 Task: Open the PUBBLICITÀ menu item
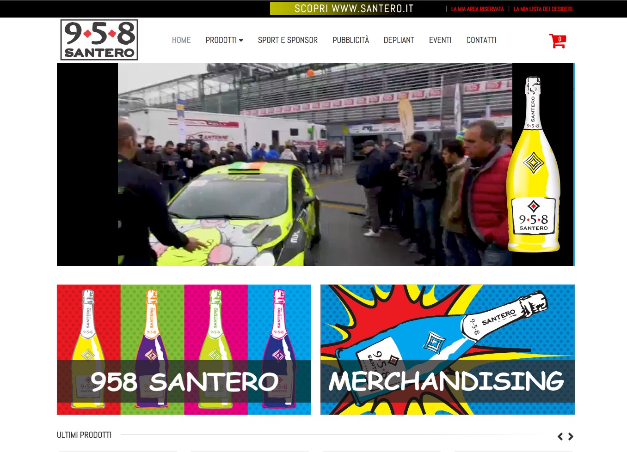pyautogui.click(x=351, y=40)
